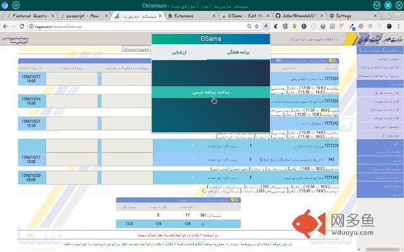Screen dimensions: 404x252
Task: Open the eyedropper color picker extension
Action: (352, 26)
